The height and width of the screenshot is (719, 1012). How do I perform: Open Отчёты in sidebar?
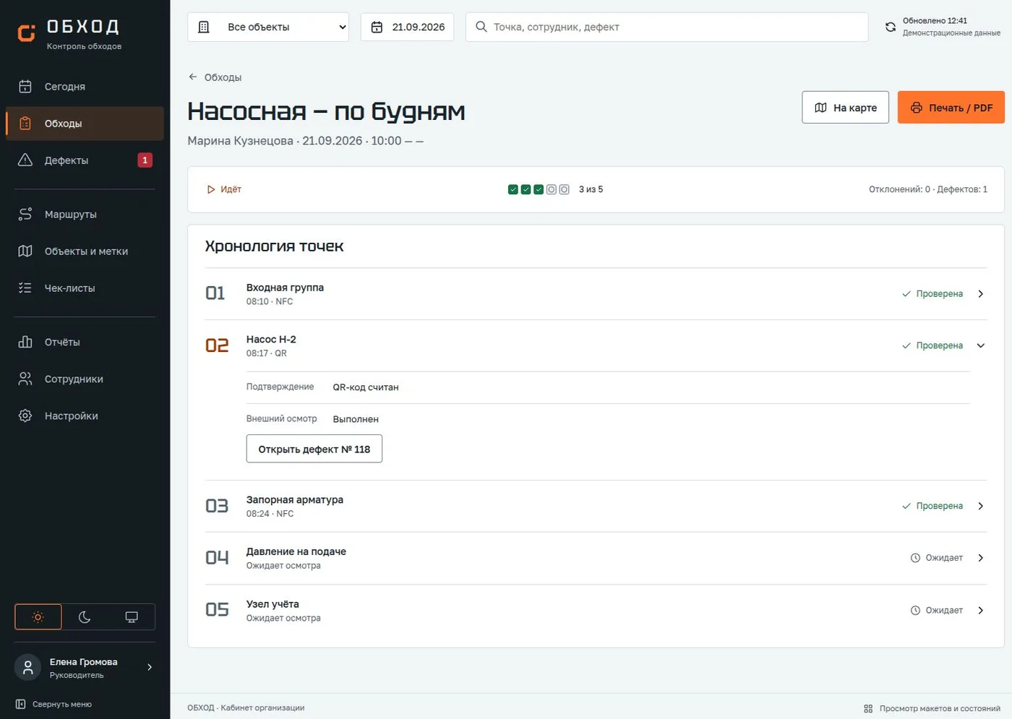point(85,343)
